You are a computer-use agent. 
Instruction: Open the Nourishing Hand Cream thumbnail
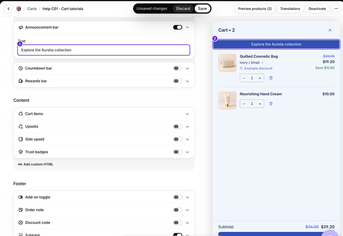(x=227, y=100)
